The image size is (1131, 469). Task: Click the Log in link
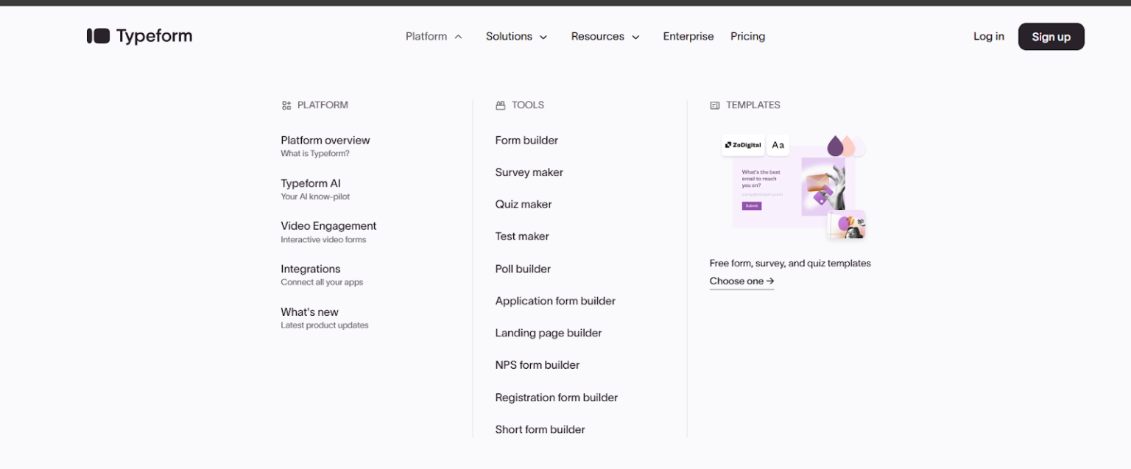click(x=988, y=36)
